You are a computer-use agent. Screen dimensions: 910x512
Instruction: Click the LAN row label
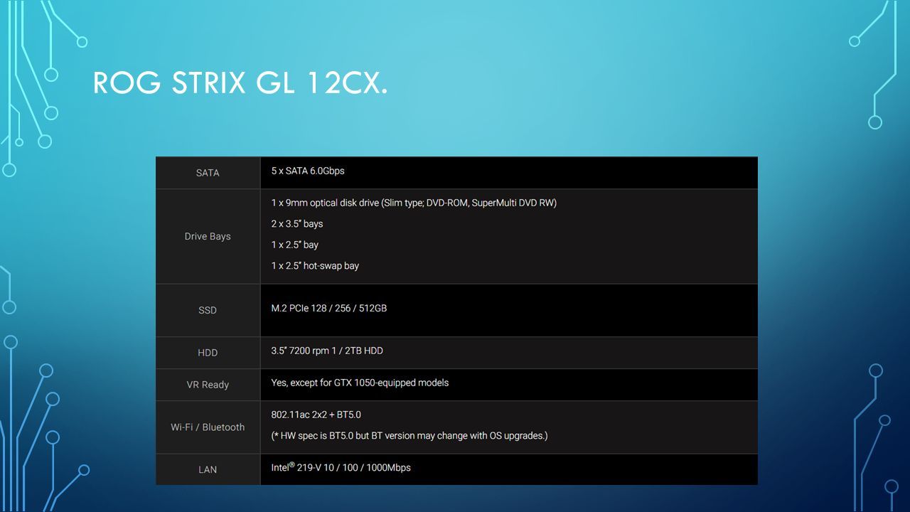tap(208, 469)
